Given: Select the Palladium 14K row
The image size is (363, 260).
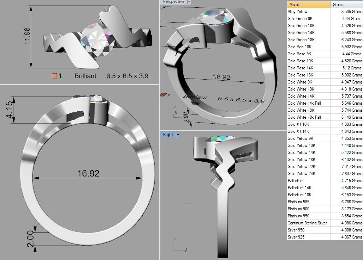Looking at the screenshot, I should click(x=325, y=187).
